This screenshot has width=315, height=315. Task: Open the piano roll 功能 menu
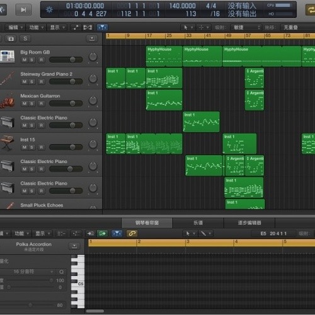[21, 234]
